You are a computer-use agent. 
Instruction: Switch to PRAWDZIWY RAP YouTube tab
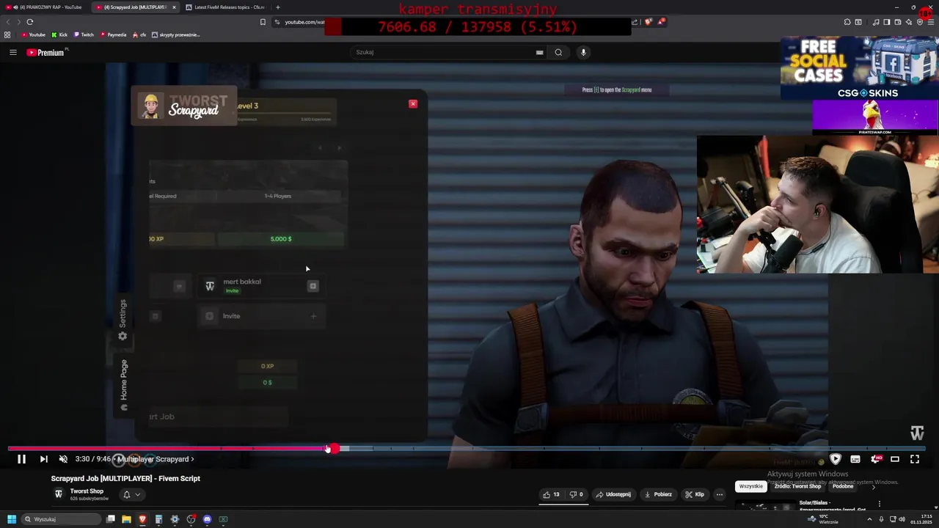(x=47, y=7)
